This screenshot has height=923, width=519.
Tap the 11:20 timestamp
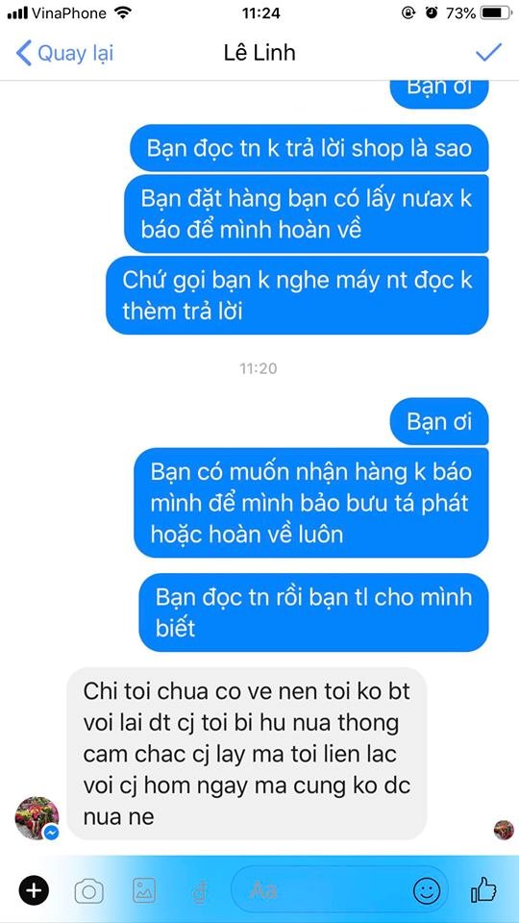pyautogui.click(x=259, y=369)
